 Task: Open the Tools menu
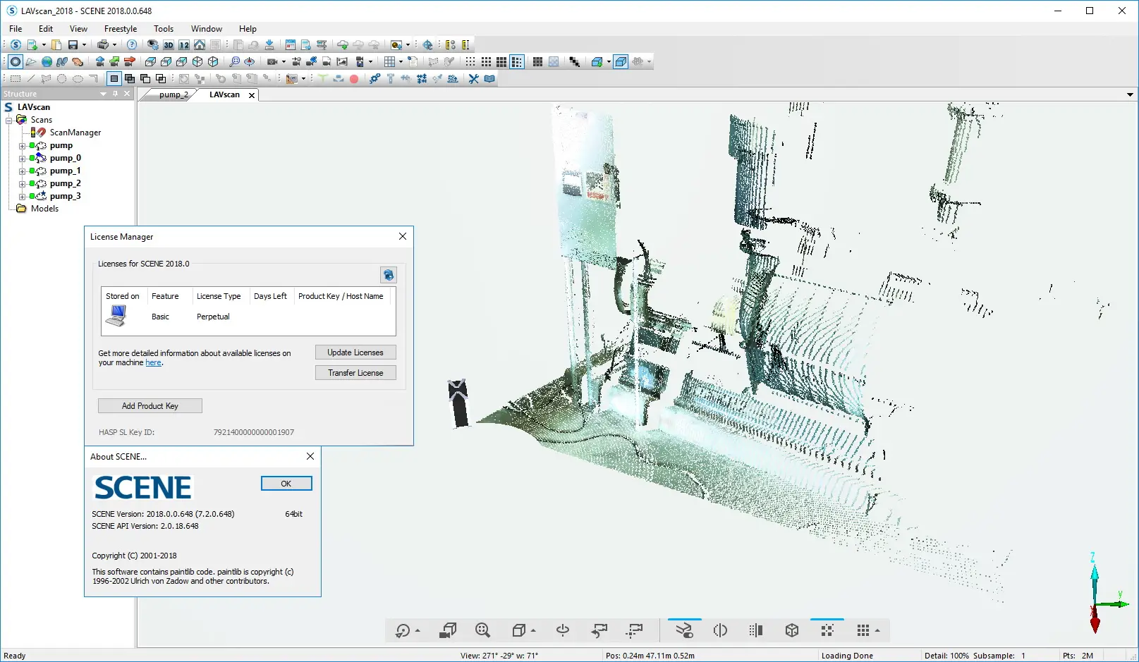(164, 29)
